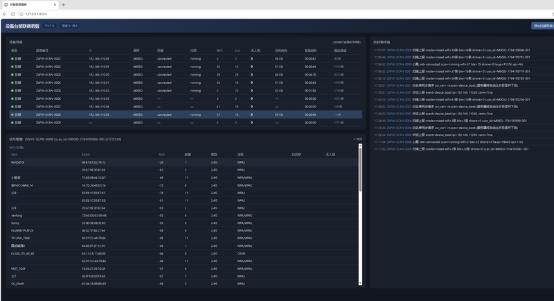
Task: Click the online-count badge in the header
Action: [70, 26]
